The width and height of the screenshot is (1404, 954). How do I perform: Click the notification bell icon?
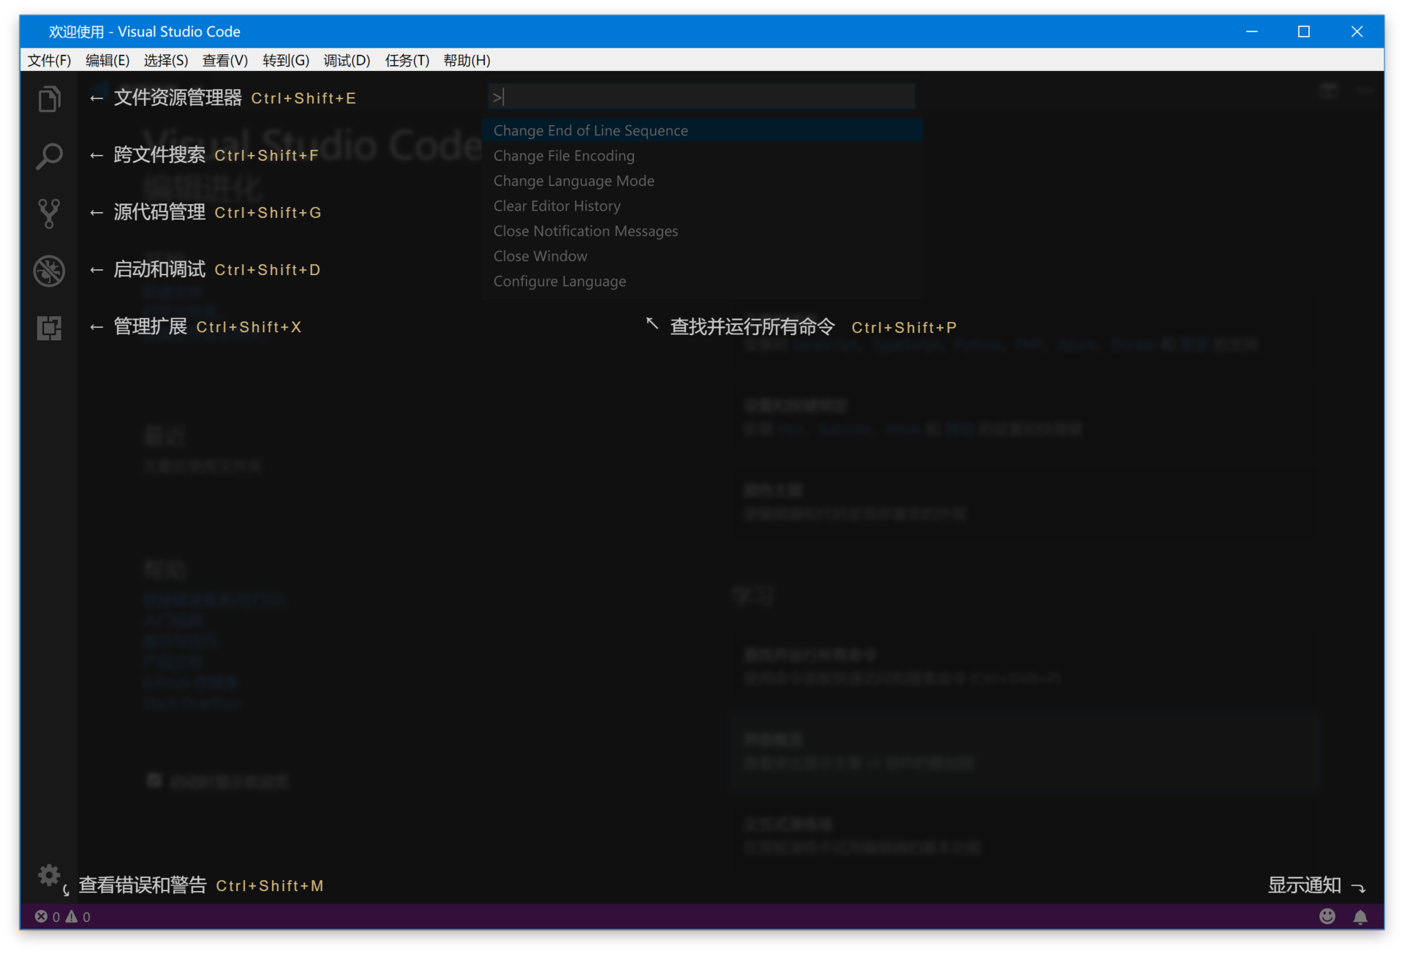(x=1360, y=917)
